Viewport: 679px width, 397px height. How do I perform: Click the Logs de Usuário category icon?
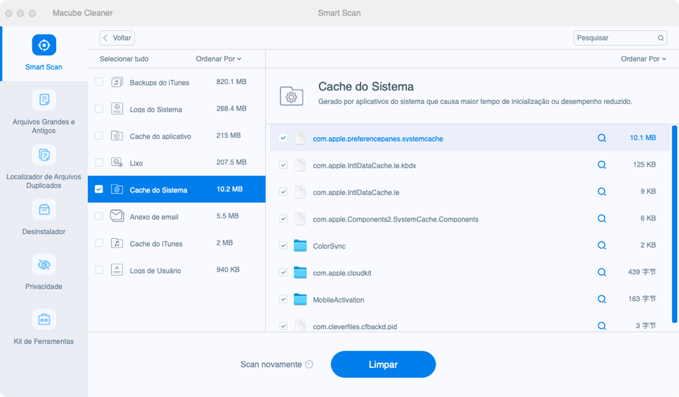point(117,270)
